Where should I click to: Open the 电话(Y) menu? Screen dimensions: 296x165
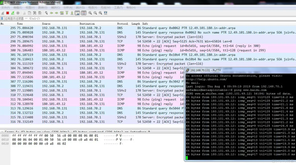(92, 7)
